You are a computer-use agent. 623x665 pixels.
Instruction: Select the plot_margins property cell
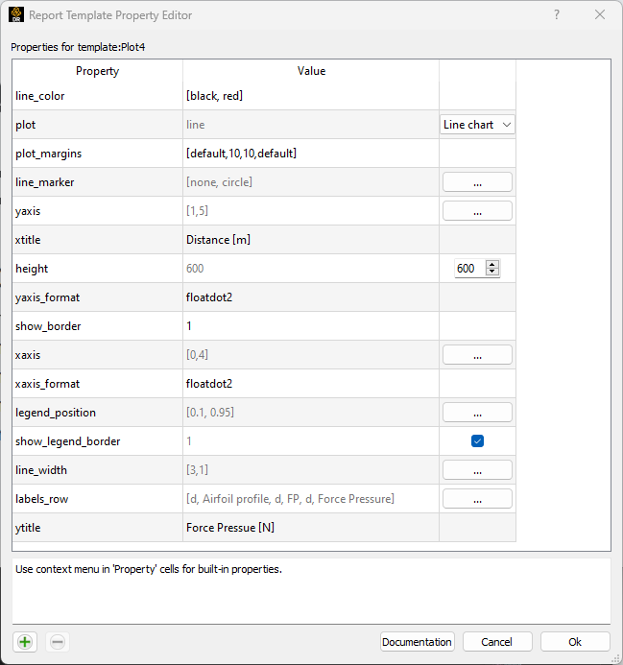click(x=98, y=154)
